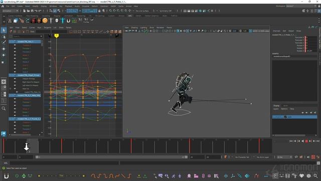
Task: Click the Undo arrow in status line
Action: 36,11
